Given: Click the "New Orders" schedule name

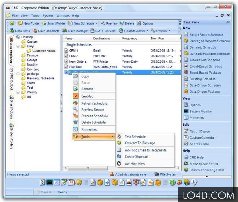Looking at the screenshot, I should pyautogui.click(x=78, y=61).
